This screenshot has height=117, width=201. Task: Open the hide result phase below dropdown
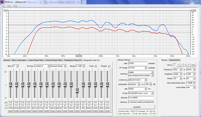194,83
